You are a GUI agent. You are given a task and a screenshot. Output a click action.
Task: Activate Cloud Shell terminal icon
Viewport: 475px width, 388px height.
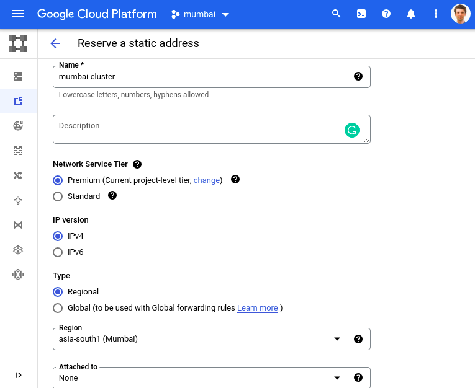[361, 14]
